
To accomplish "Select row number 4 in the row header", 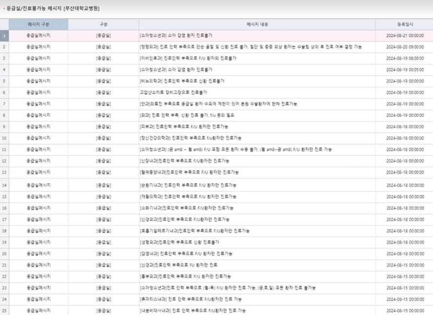I will (x=4, y=70).
